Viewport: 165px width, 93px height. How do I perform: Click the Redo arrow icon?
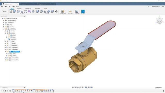[17, 6]
